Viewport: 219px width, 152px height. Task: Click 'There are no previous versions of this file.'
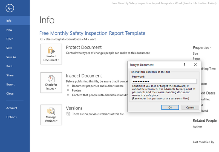click(98, 114)
